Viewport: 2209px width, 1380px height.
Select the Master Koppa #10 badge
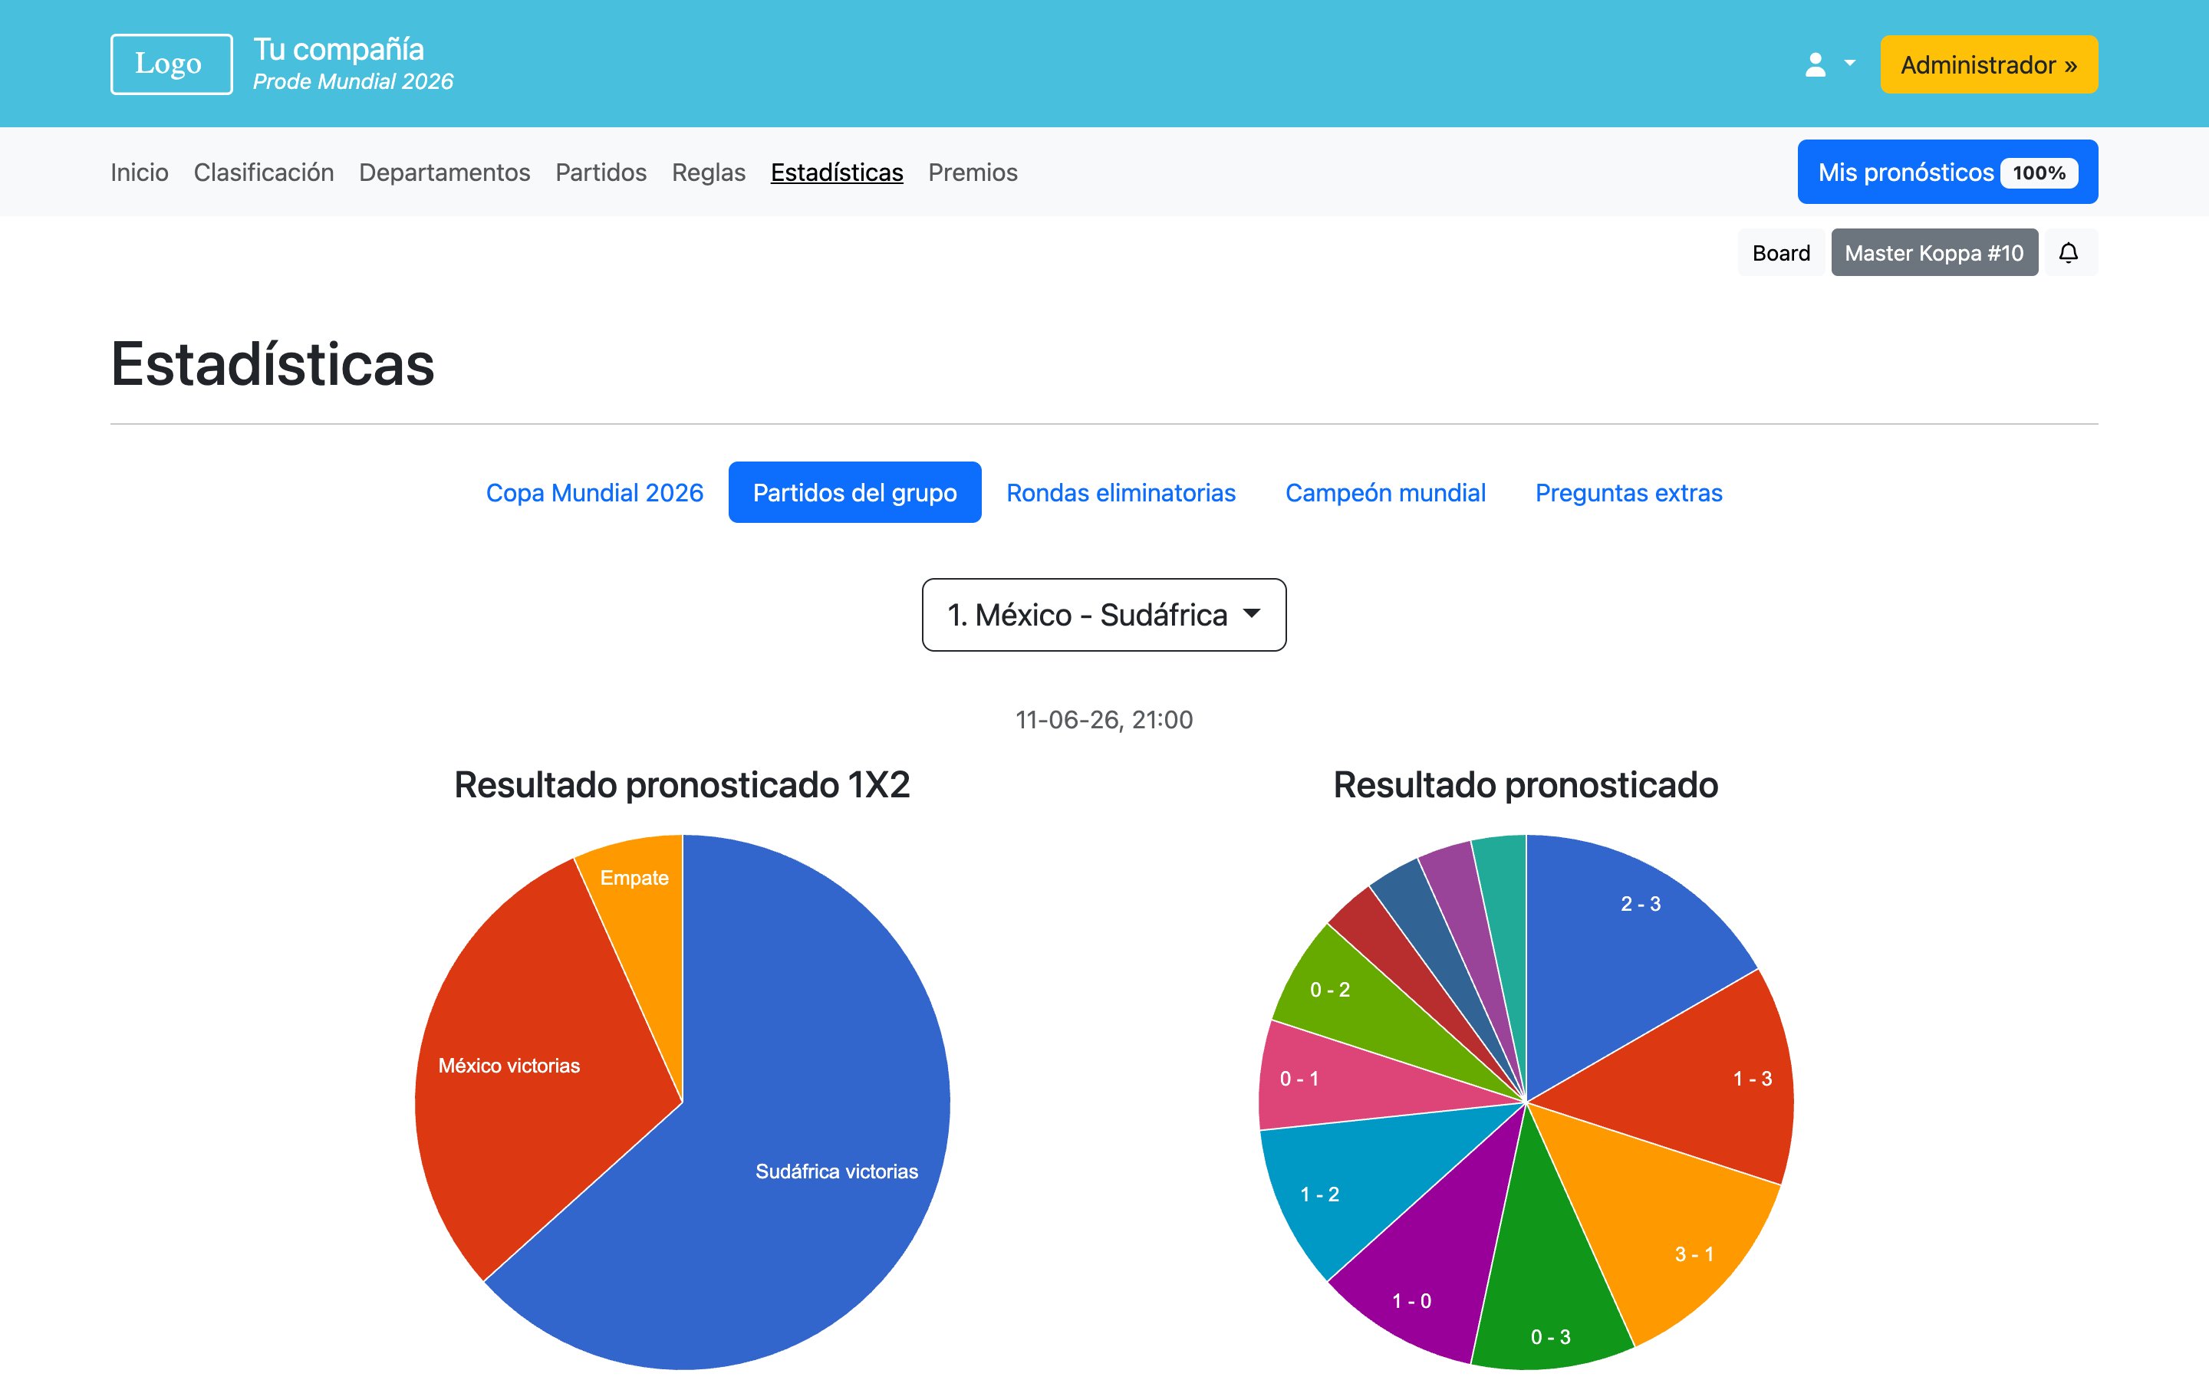coord(1934,253)
